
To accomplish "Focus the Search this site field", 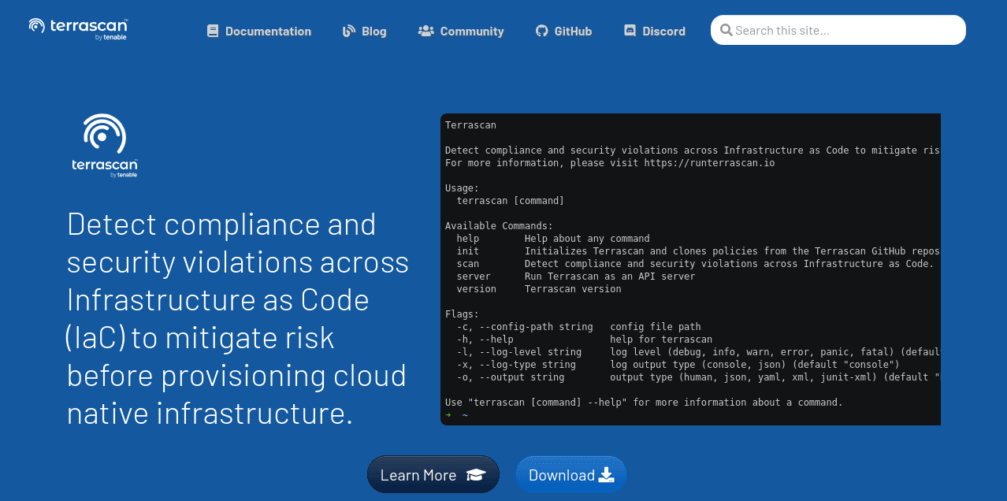I will pyautogui.click(x=838, y=30).
